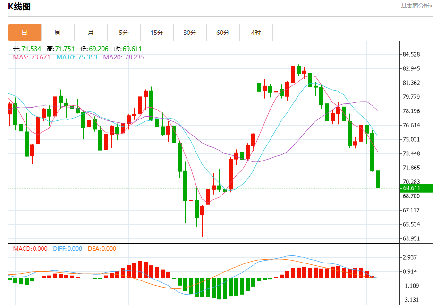Click the K线图 heading
441x305 pixels.
coord(19,7)
